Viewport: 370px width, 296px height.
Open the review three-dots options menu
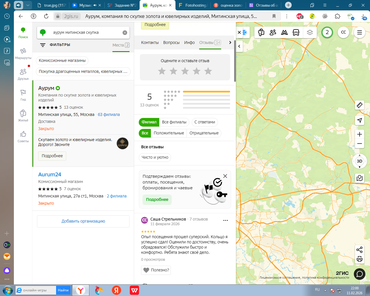(225, 220)
